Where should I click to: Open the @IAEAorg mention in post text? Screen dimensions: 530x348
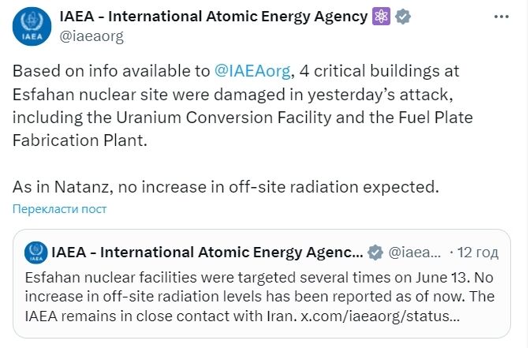tap(252, 71)
